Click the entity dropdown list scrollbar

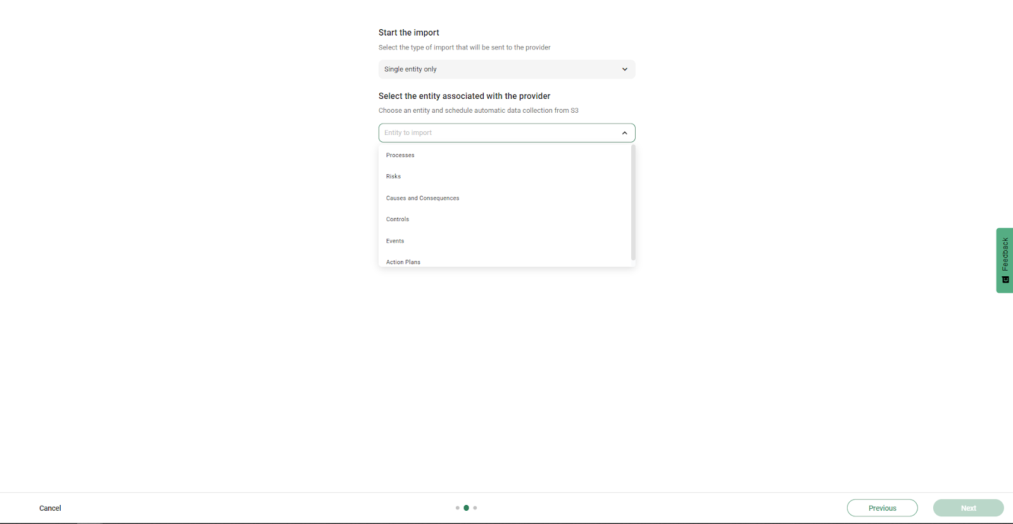click(x=633, y=203)
